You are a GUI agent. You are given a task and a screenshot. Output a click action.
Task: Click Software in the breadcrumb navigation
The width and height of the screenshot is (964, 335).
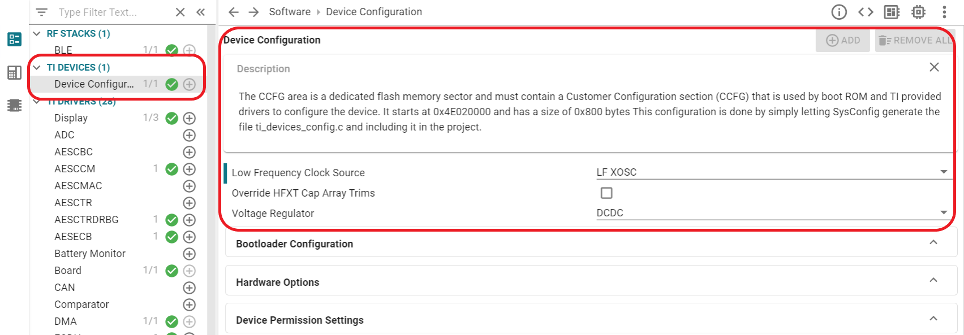290,11
